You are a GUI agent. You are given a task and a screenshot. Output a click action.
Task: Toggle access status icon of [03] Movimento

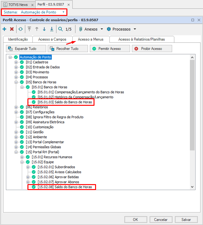point(22,72)
